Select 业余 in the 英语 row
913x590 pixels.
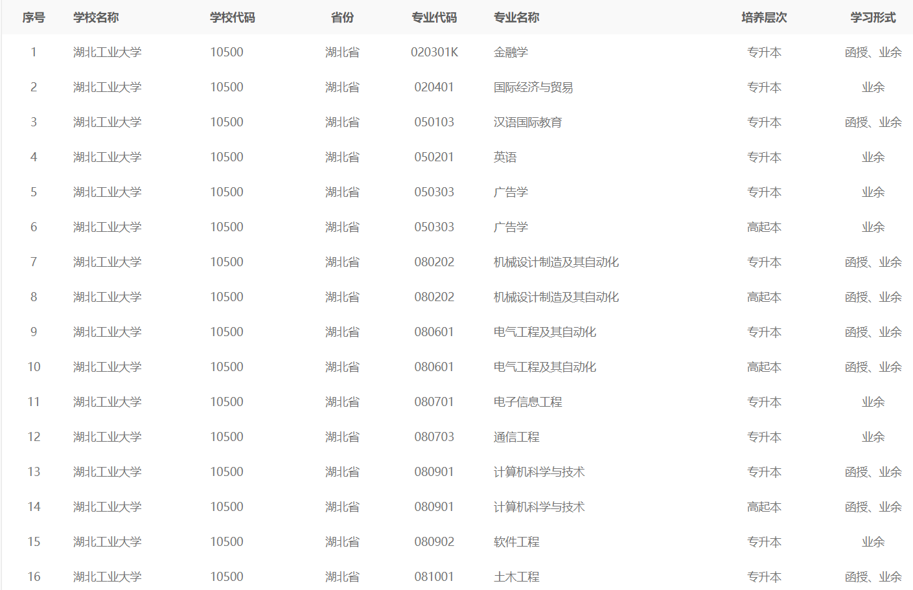[873, 157]
